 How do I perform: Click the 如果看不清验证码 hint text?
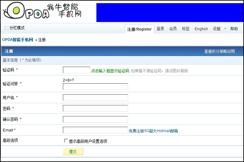point(159,71)
